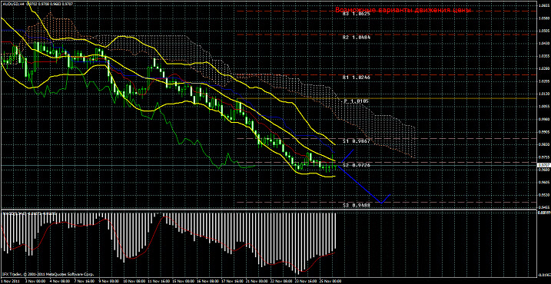Screen dimensions: 551x284
Task: Select the S2 0.9726 support label
Action: click(x=356, y=164)
